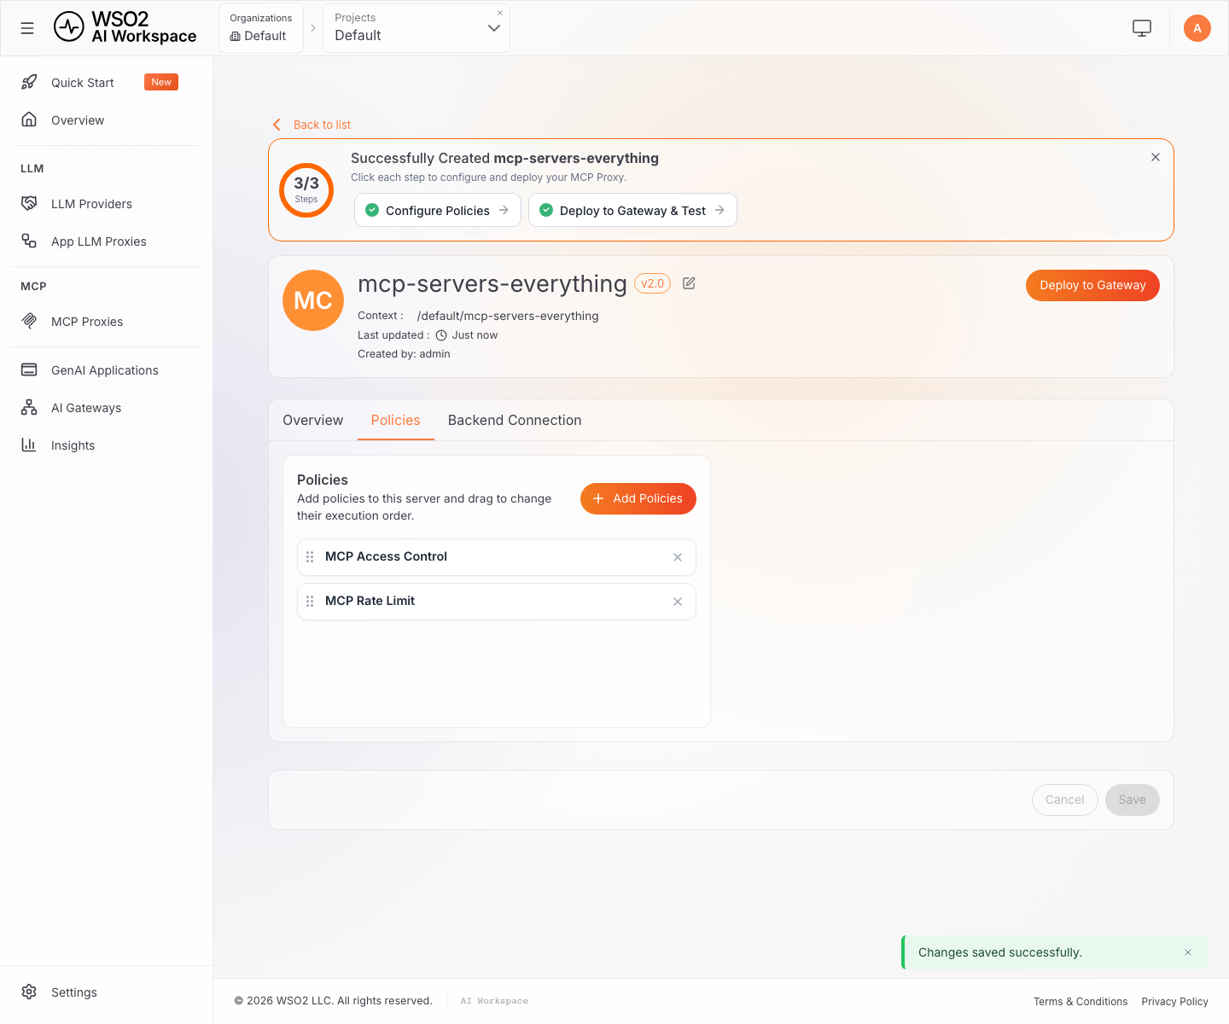Click the Cancel button
Viewport: 1229px width, 1024px height.
click(x=1065, y=800)
